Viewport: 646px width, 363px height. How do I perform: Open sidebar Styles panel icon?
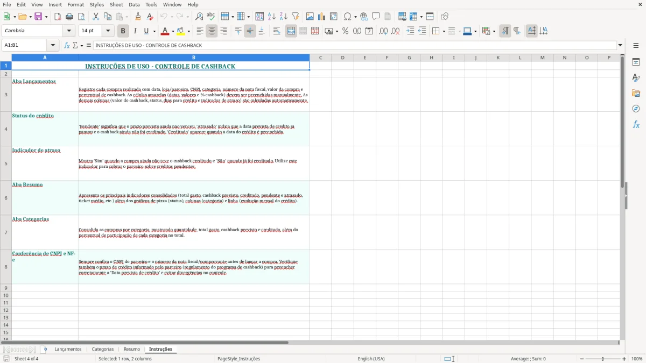pos(636,78)
